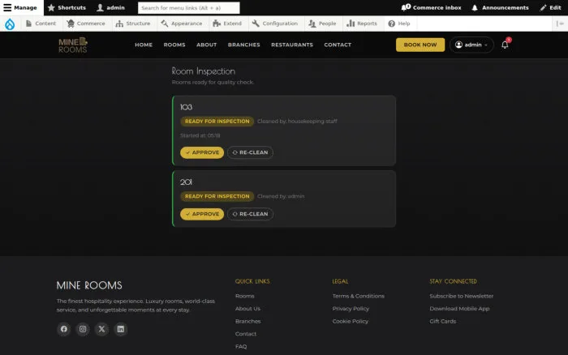
Task: Go to HOME in site navigation
Action: [144, 45]
